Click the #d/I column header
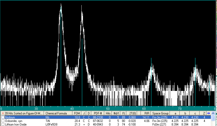This screenshot has height=126, width=217. click(x=116, y=113)
